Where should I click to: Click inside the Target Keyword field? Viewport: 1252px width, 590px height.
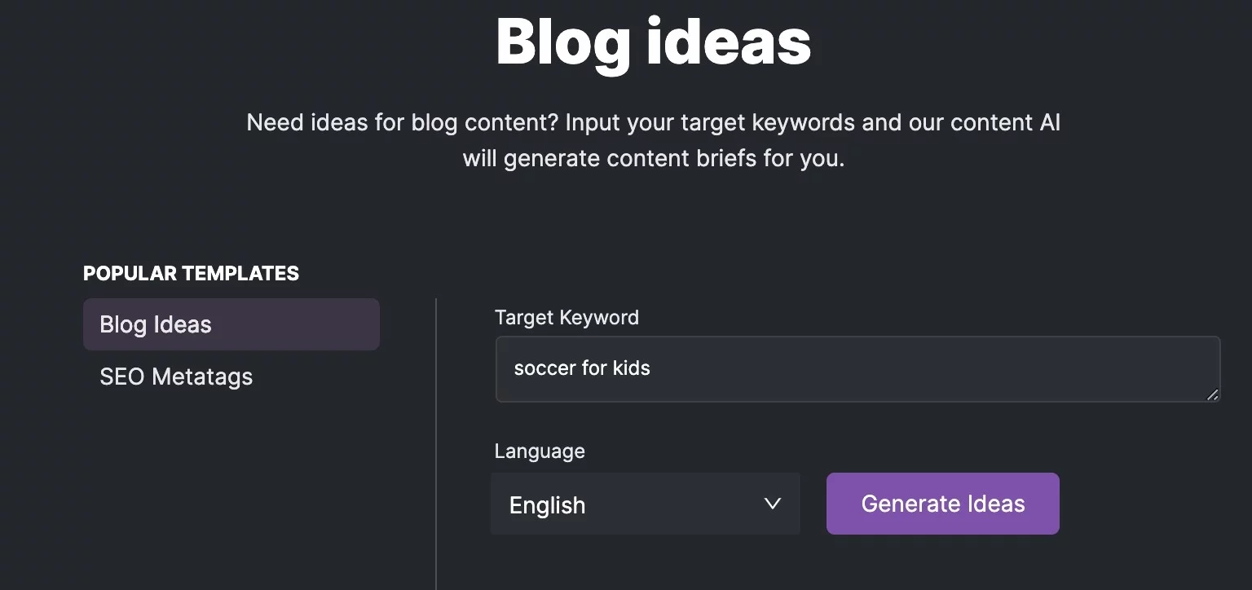(x=856, y=368)
